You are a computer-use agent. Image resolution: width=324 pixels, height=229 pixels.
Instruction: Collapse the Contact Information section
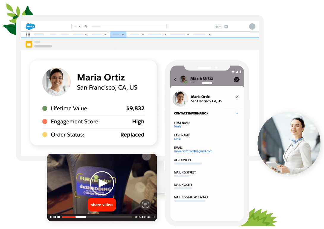[x=237, y=114]
